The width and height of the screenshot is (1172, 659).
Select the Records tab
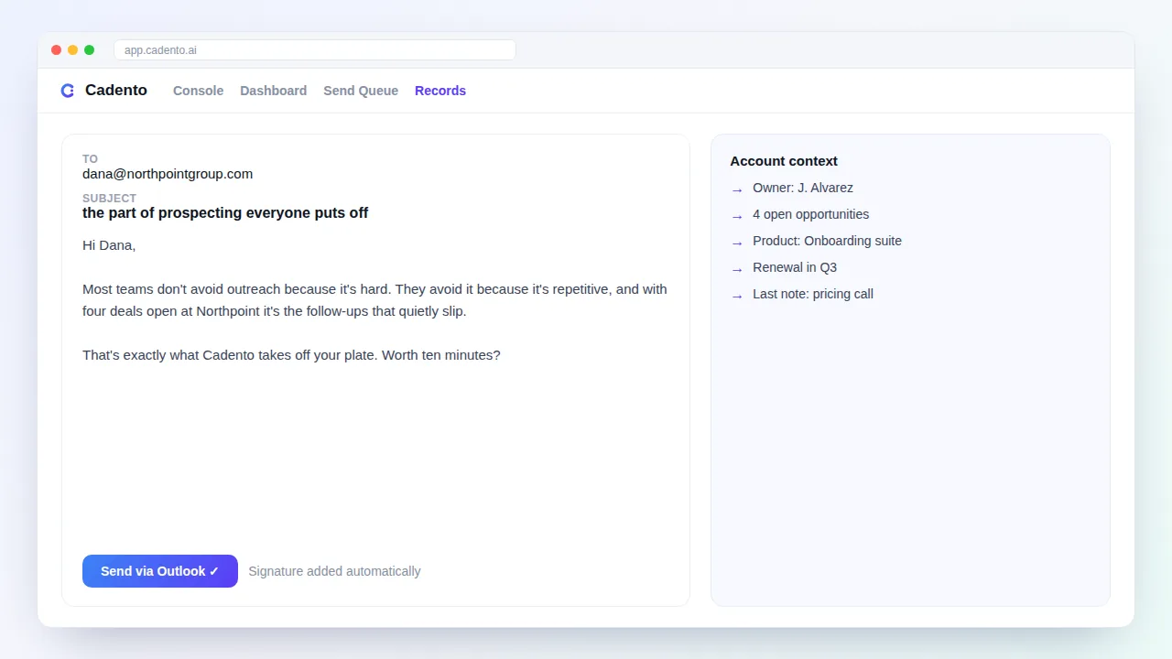(440, 91)
